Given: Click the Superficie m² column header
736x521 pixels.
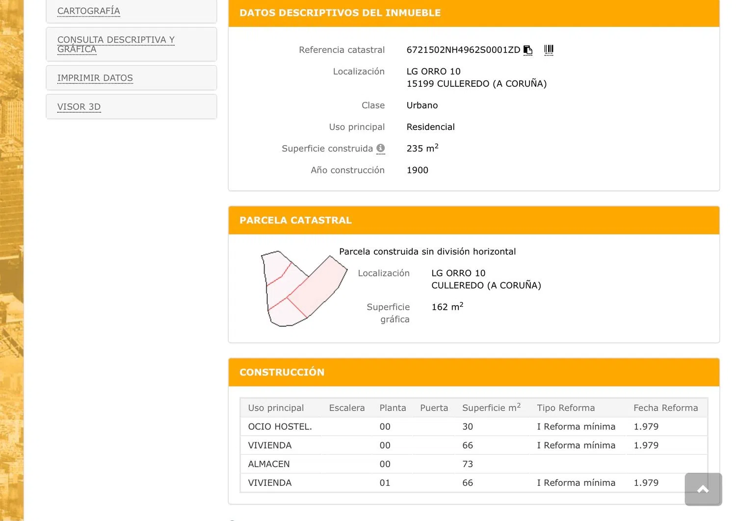Looking at the screenshot, I should point(491,408).
